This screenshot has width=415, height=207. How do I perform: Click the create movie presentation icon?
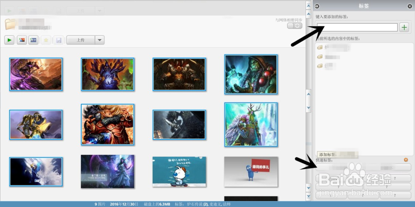tap(33, 40)
